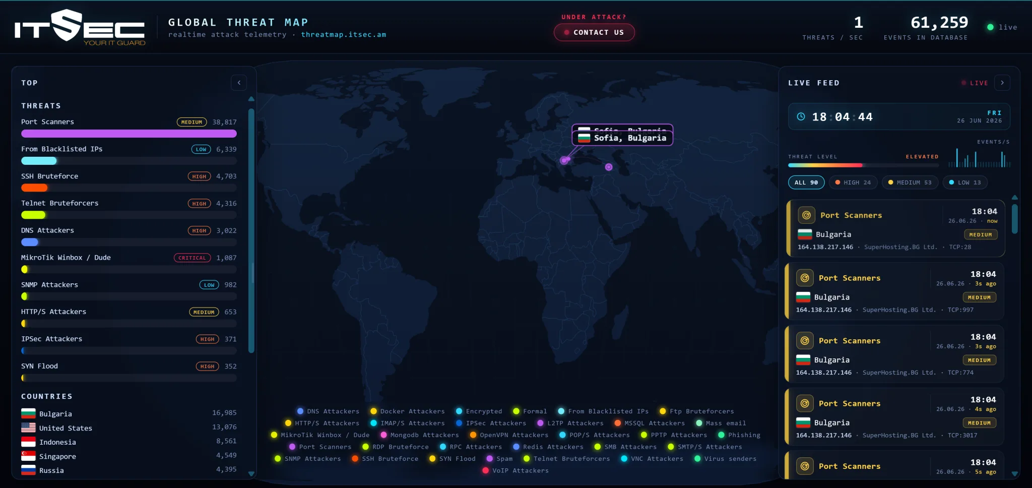Click Bulgaria flag in TCP:997 feed card
Image resolution: width=1032 pixels, height=488 pixels.
click(x=803, y=297)
